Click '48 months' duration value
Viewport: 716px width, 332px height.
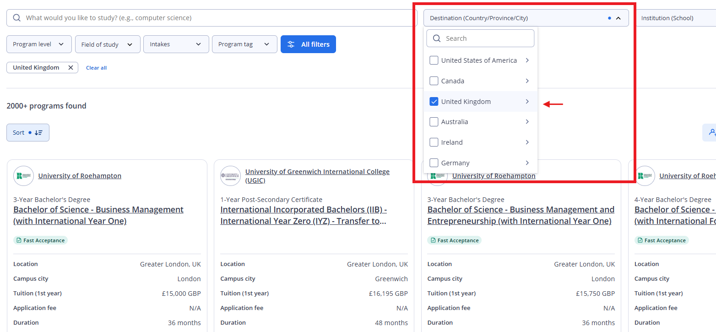(391, 323)
